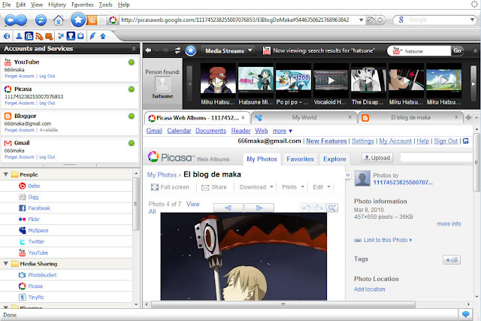Open the address bar history dropdown arrow
This screenshot has width=481, height=321.
361,20
